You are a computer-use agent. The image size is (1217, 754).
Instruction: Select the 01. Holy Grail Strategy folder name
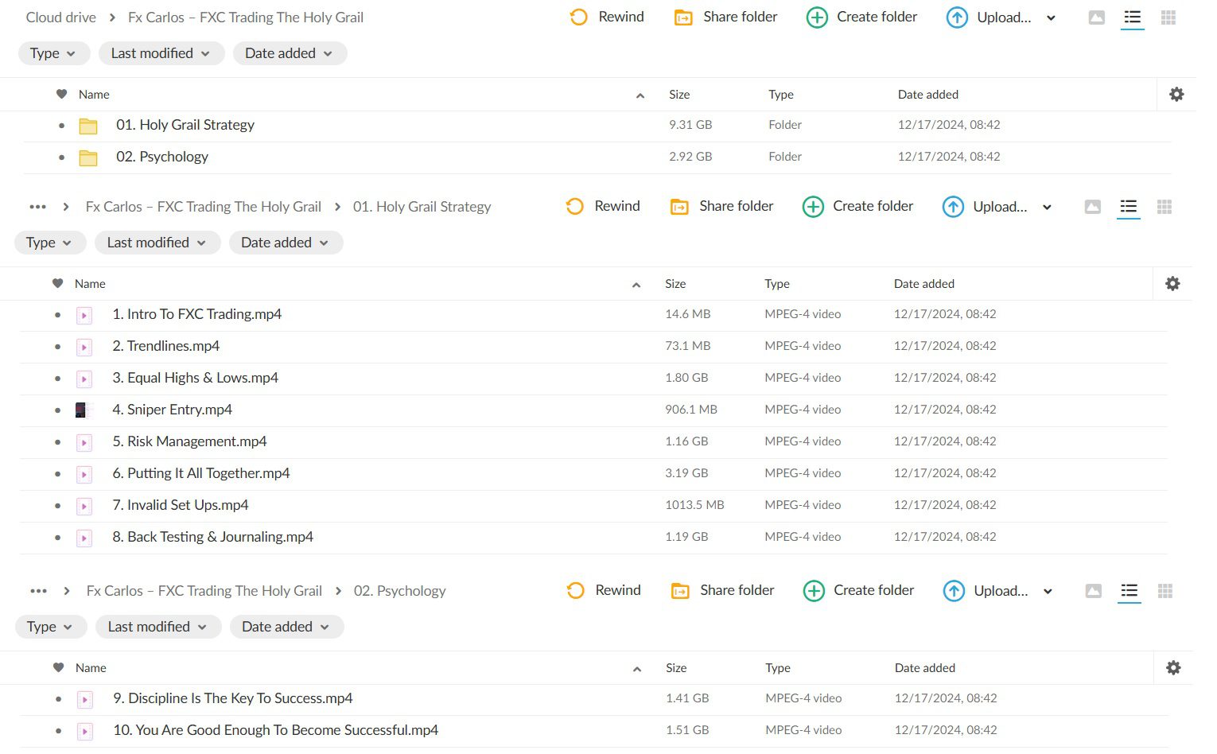click(185, 125)
